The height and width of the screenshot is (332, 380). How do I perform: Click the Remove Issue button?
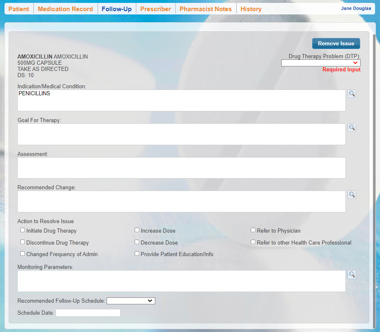336,44
